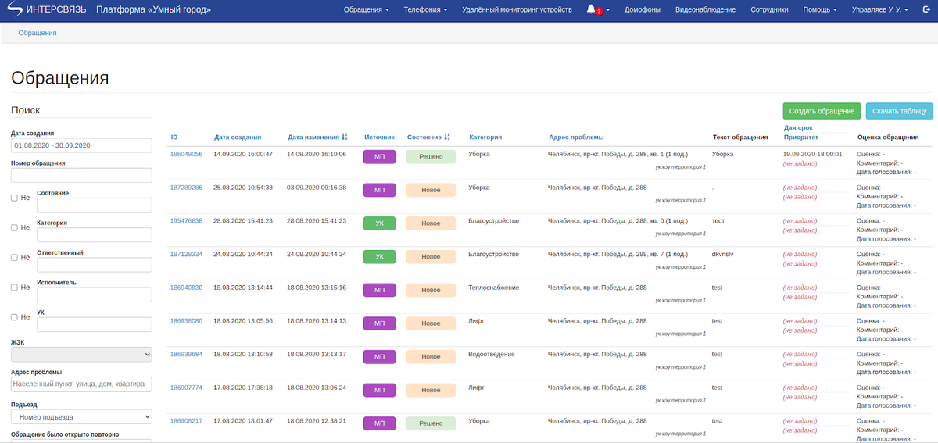Viewport: 938px width, 443px height.
Task: Toggle the Не checkbox for Категория
Action: point(14,227)
